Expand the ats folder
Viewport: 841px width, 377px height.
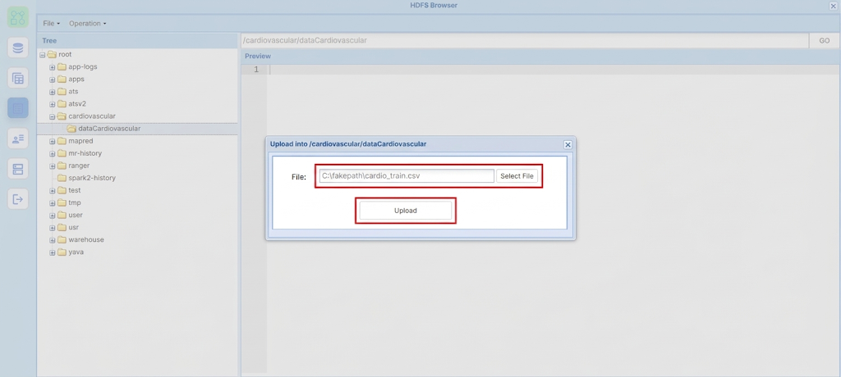[x=52, y=92]
